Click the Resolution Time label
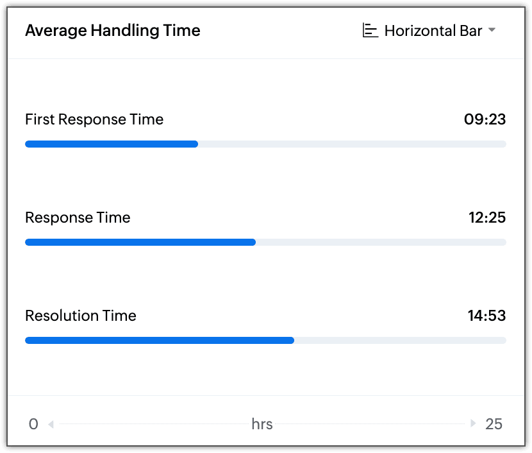 coord(81,316)
